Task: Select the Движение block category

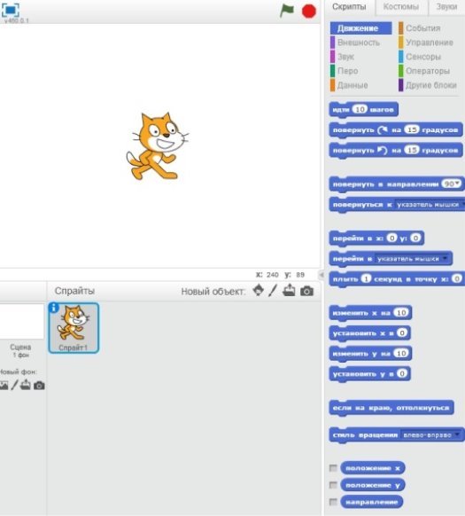Action: (361, 28)
